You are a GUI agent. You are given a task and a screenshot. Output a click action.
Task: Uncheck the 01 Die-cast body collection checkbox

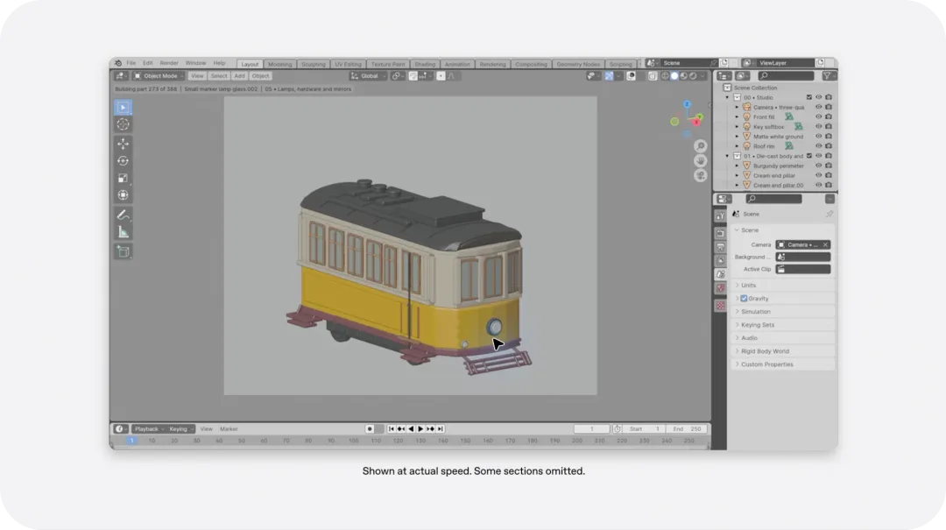click(809, 156)
